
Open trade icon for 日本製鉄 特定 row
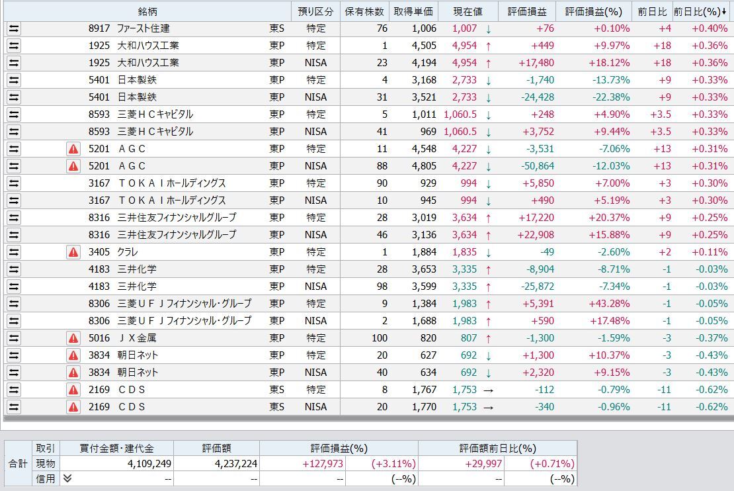coord(14,80)
